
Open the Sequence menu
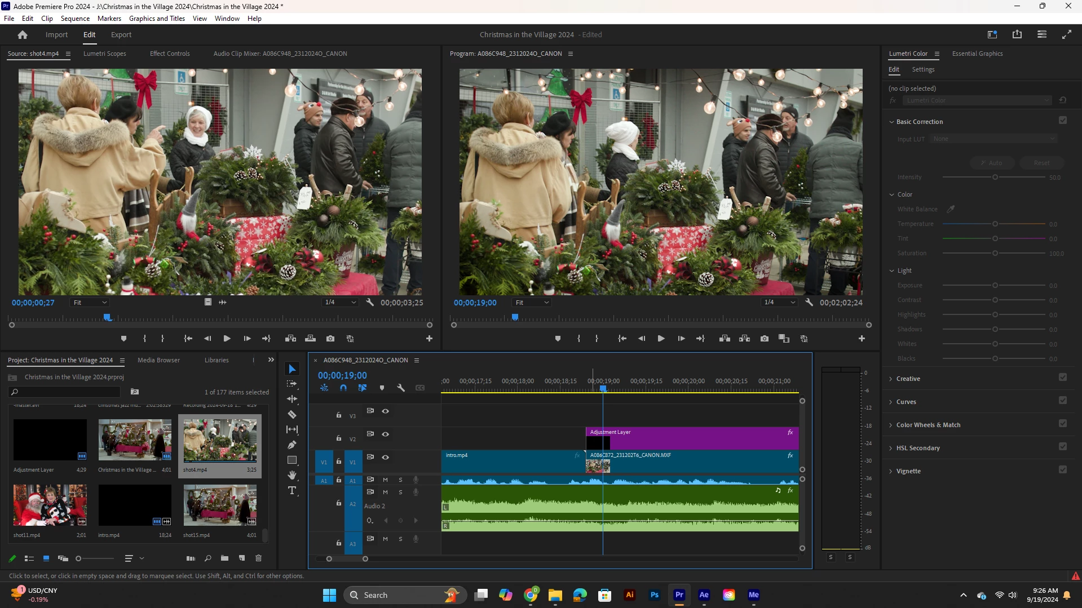click(75, 18)
